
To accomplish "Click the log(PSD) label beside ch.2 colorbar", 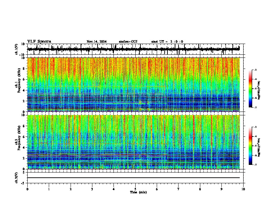I will pos(259,147).
